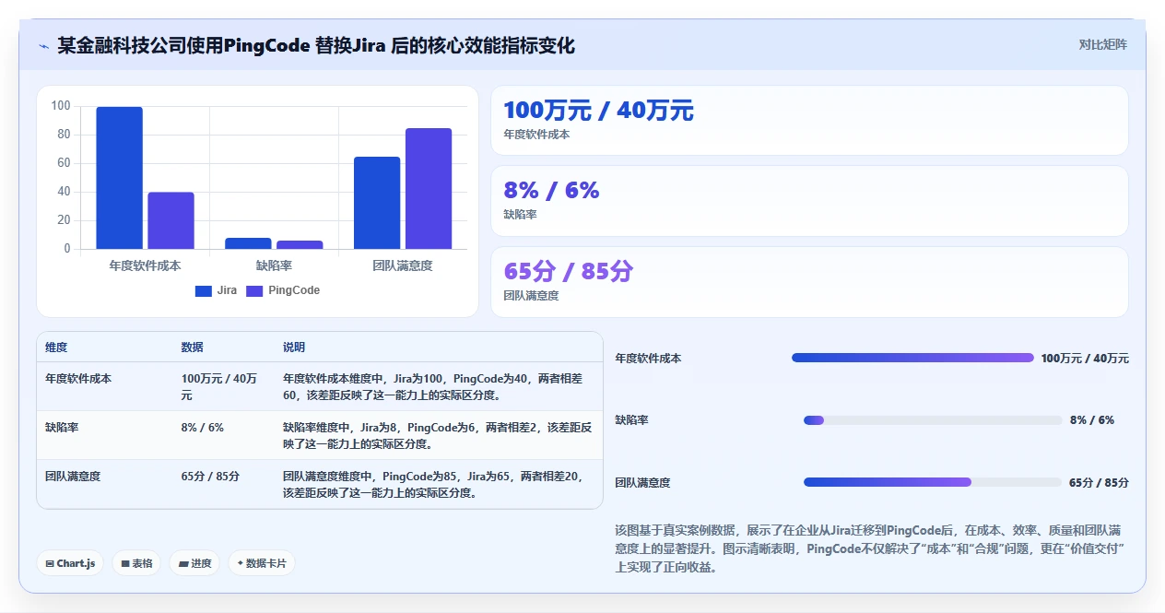Click the 年度软件成本 progress bar
Screen dimensions: 1165x613
[x=912, y=358]
